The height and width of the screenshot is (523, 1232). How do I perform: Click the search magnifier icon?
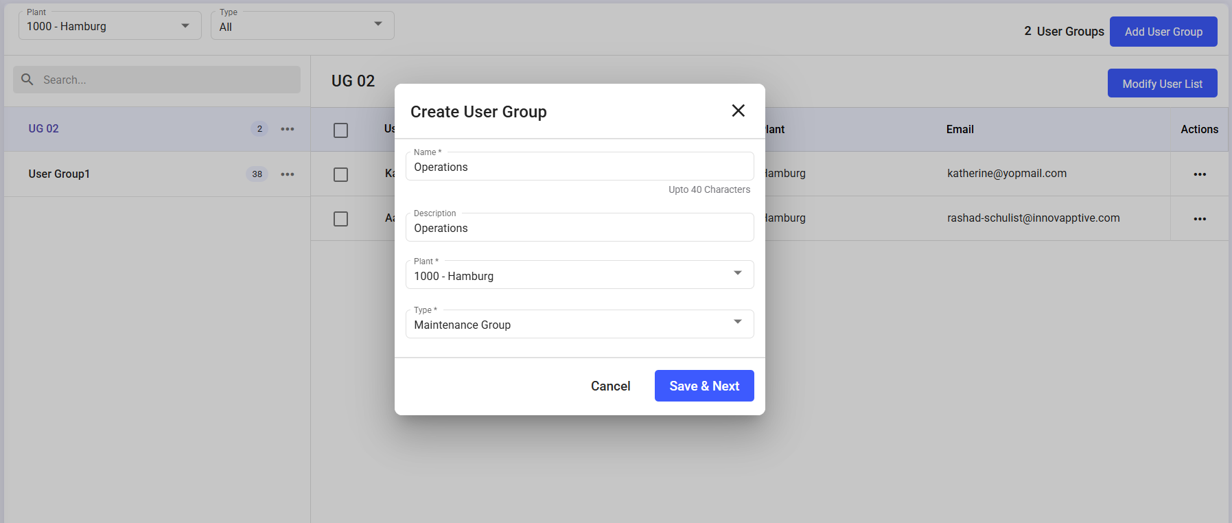tap(27, 80)
